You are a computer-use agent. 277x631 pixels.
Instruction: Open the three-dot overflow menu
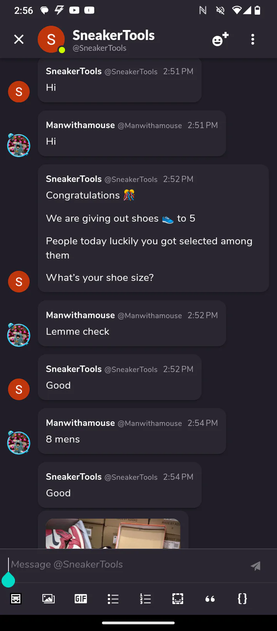(253, 39)
